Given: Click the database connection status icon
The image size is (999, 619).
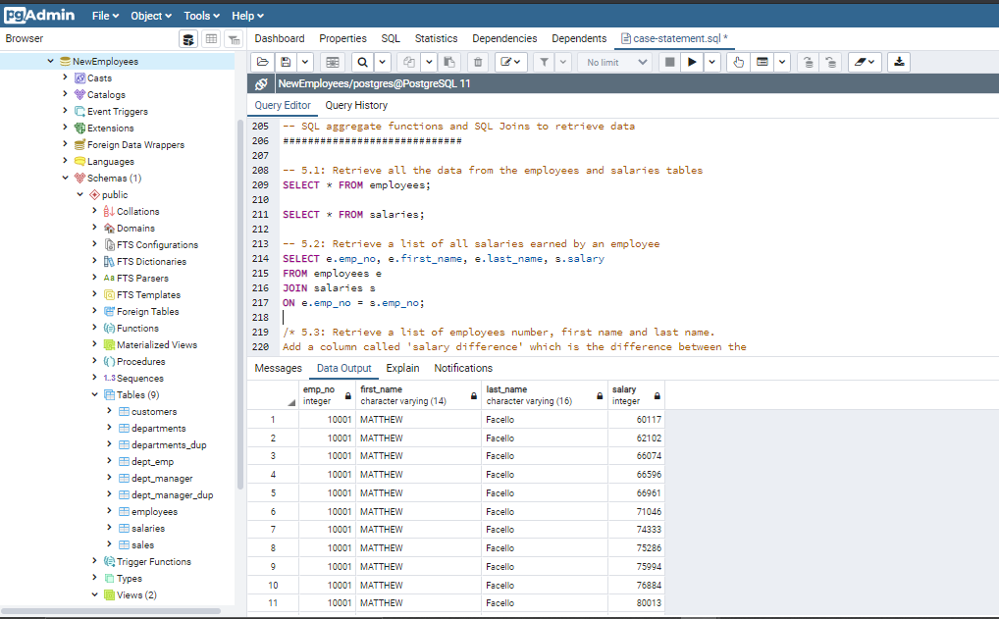Looking at the screenshot, I should coord(261,84).
